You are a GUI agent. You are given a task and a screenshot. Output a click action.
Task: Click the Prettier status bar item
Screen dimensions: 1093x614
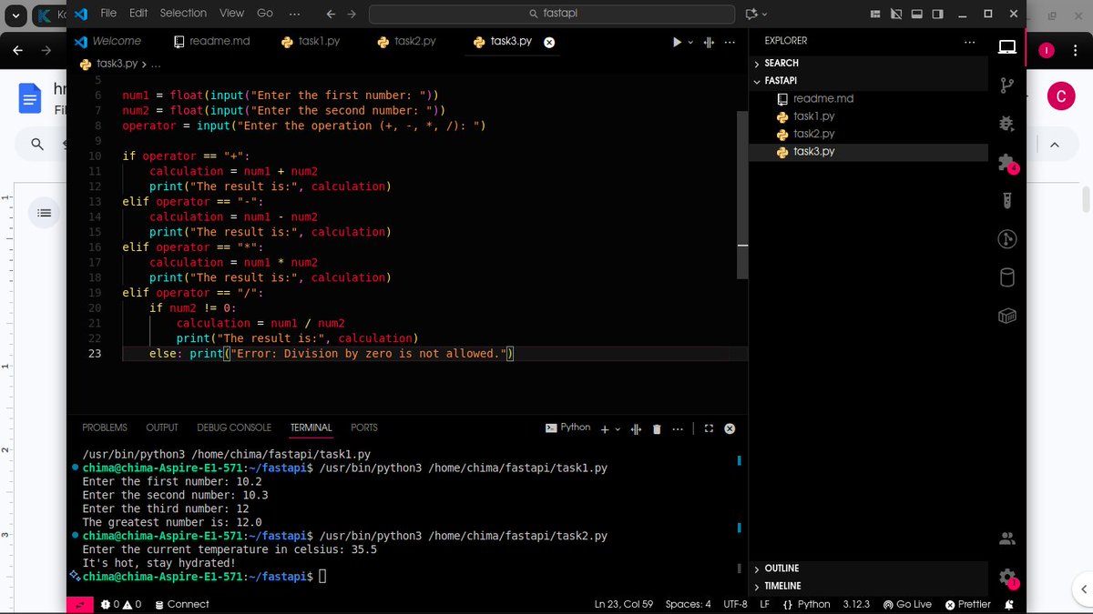968,605
